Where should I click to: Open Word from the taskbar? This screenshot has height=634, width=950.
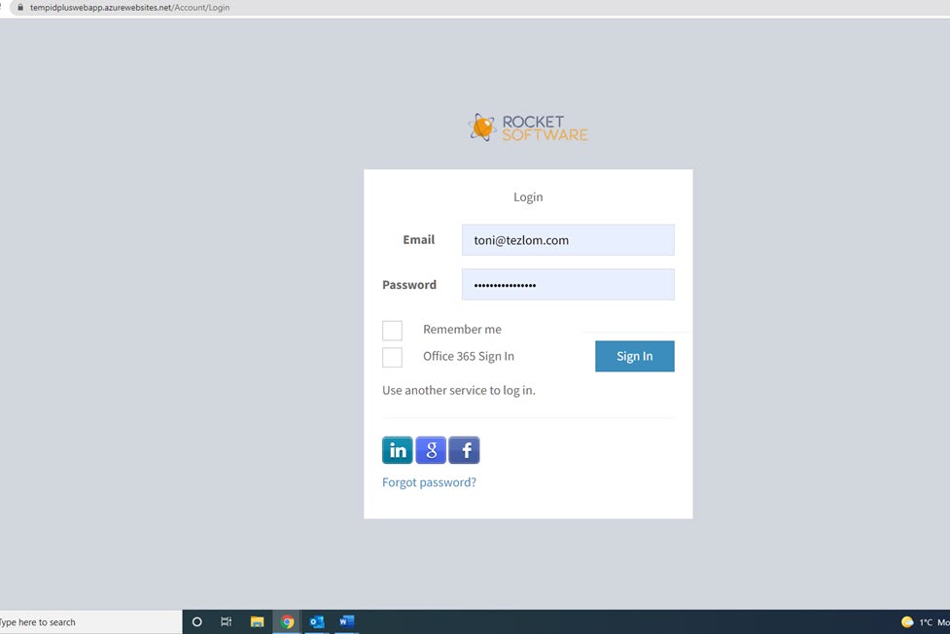pos(347,622)
